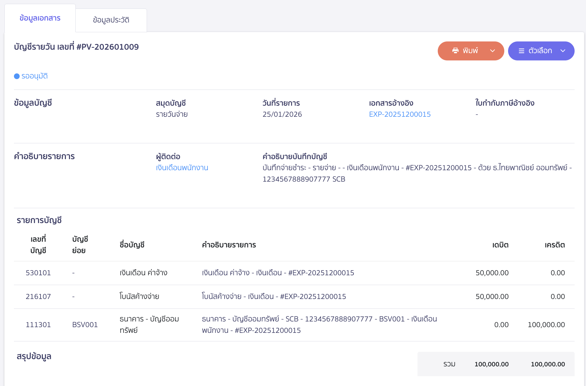Select account number 530101 row
586x386 pixels.
(x=38, y=273)
